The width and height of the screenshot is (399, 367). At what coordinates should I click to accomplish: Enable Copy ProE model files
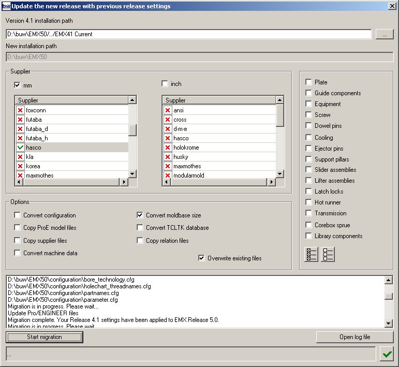17,227
